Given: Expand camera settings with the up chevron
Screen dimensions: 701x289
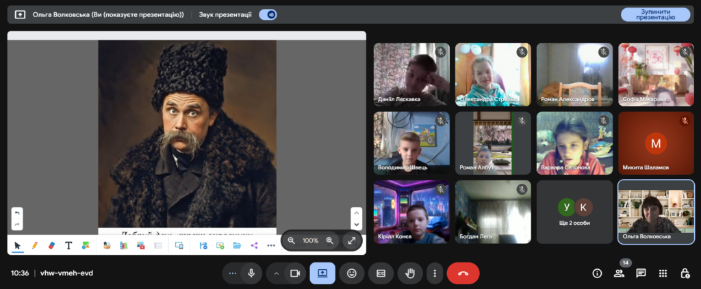Looking at the screenshot, I should click(277, 273).
